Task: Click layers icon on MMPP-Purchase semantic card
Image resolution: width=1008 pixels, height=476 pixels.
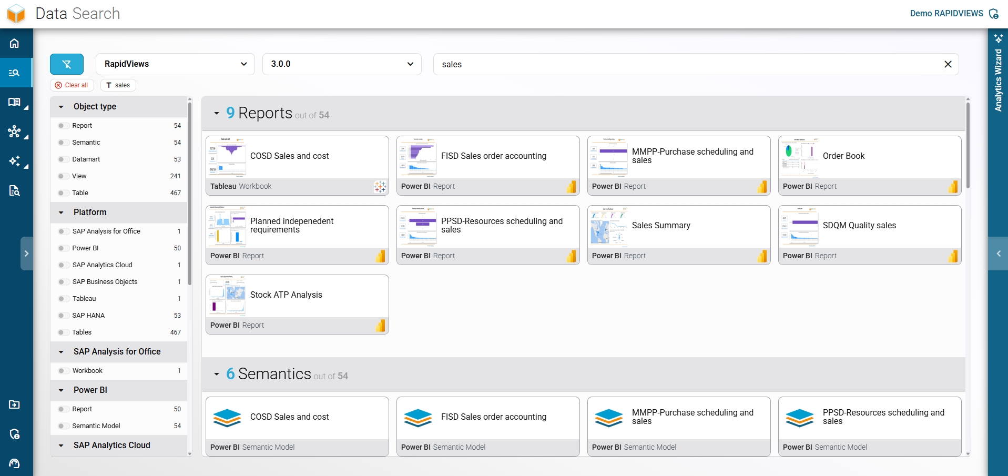Action: (609, 418)
